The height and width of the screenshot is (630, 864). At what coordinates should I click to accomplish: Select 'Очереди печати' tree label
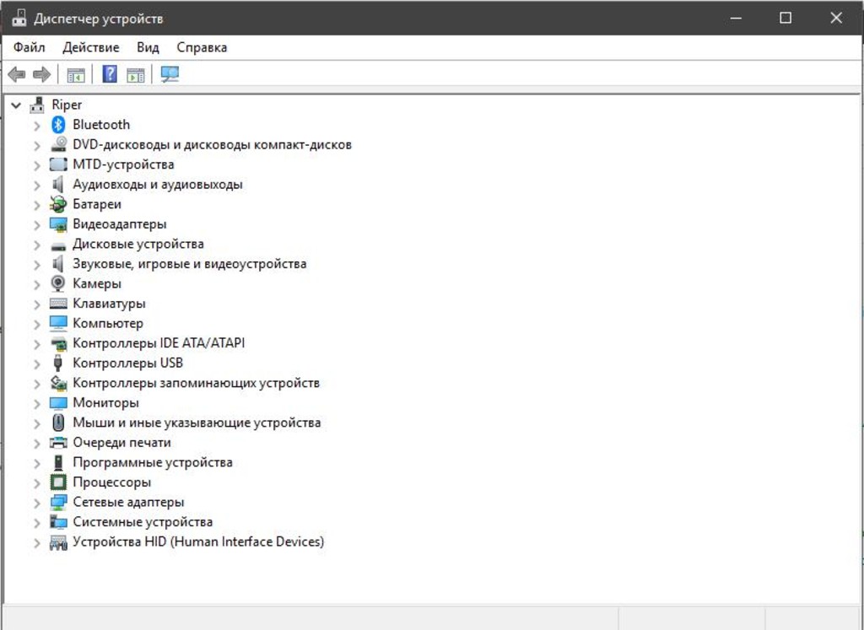[121, 442]
